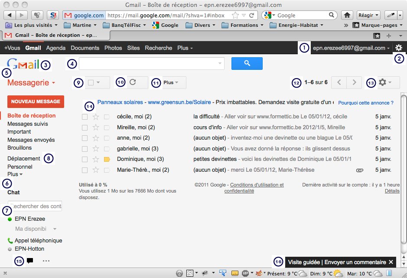Click the Pourquoi cette annonce ? link
Image resolution: width=407 pixels, height=278 pixels.
pyautogui.click(x=366, y=103)
